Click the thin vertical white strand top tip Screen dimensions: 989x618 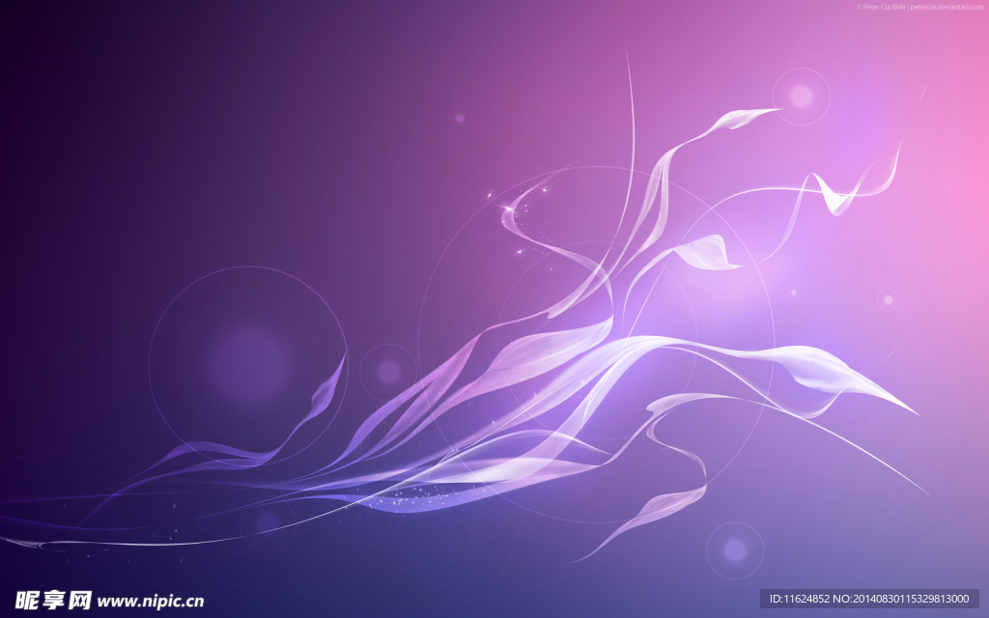click(x=627, y=54)
